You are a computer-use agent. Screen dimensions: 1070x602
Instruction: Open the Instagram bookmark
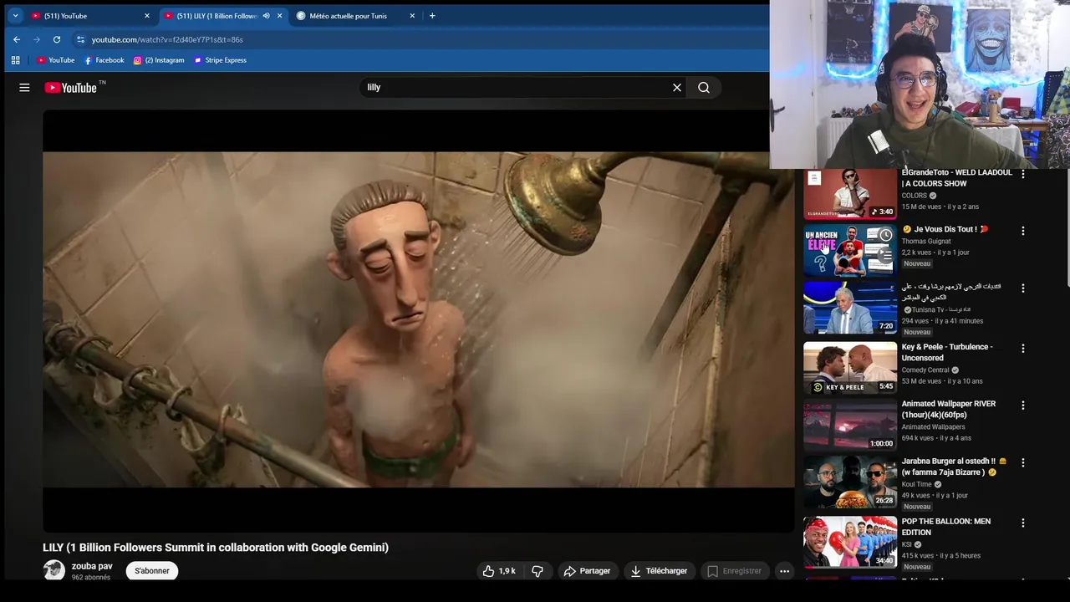pos(159,60)
